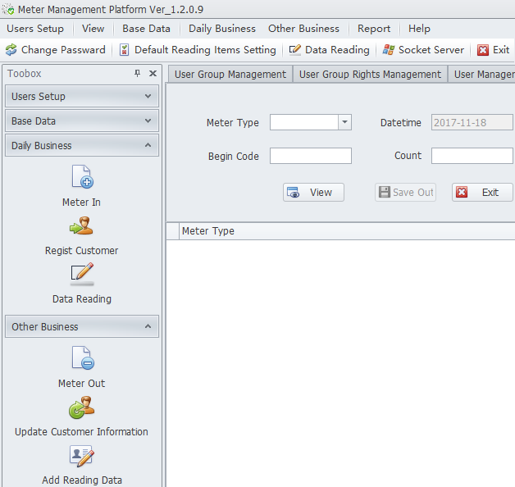515x487 pixels.
Task: Open Update Customer Information
Action: pos(81,407)
